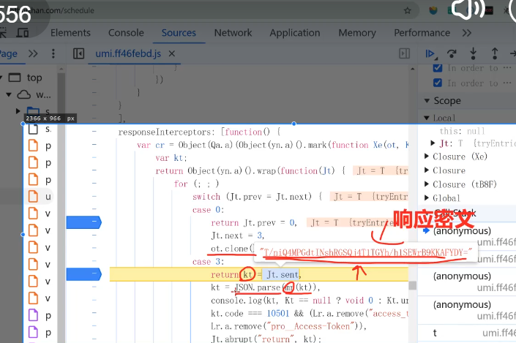Select the top frame item

[34, 78]
